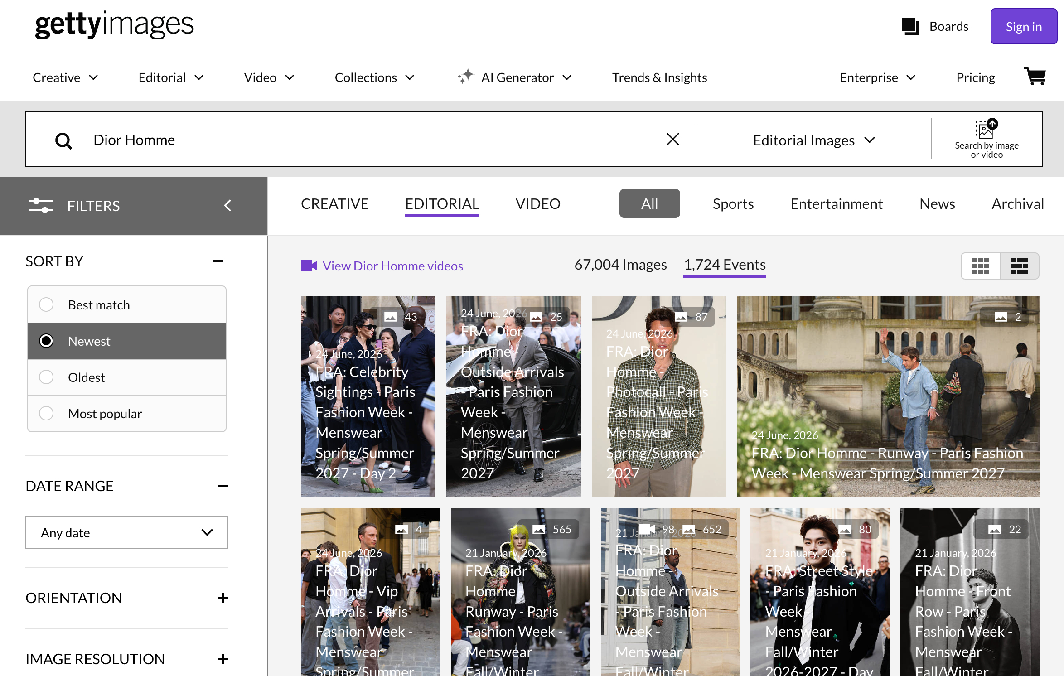Open the Creative menu dropdown

coord(65,77)
